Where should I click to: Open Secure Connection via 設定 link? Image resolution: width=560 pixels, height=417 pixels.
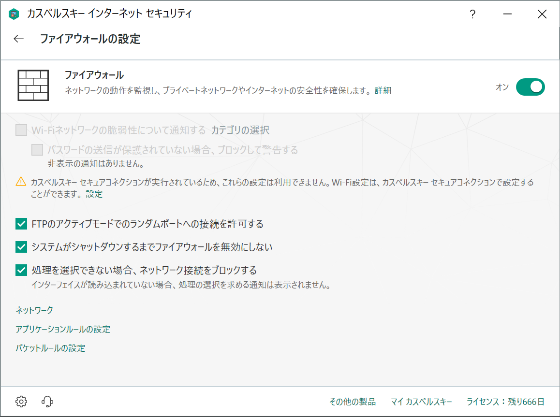(94, 194)
